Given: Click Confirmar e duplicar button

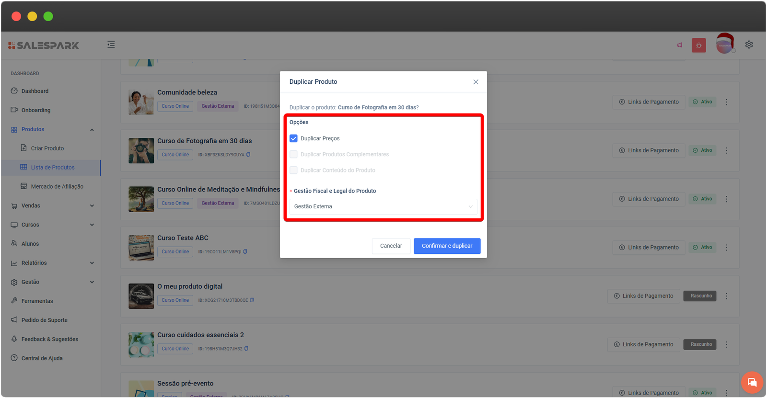Looking at the screenshot, I should pos(447,246).
